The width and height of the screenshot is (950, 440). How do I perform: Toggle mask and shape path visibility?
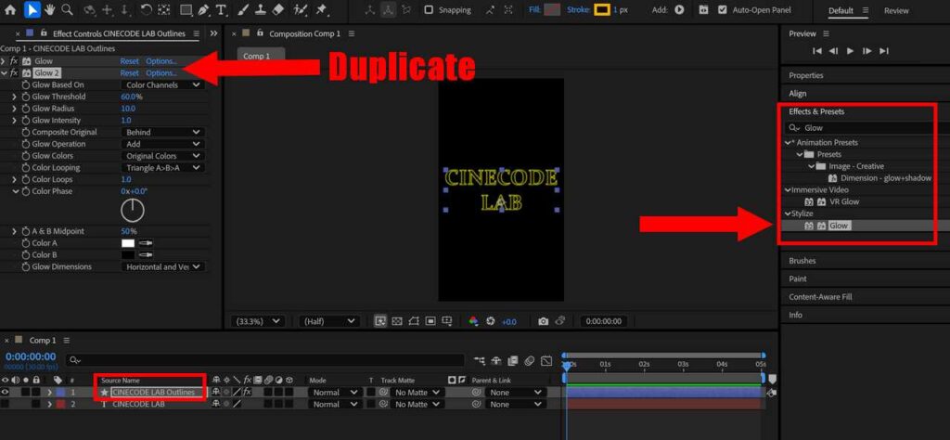coord(414,321)
